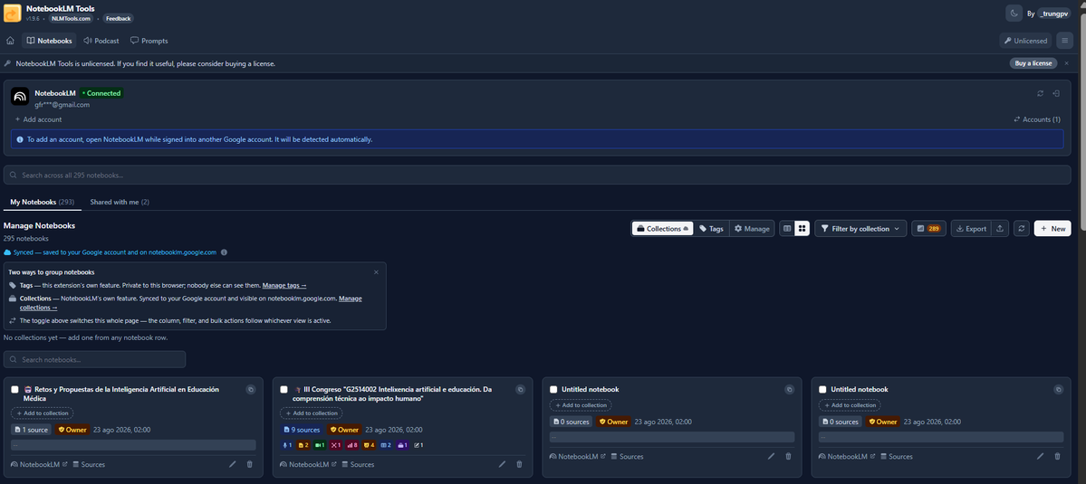The image size is (1086, 484).
Task: Click the purple slides chip on III Congreso
Action: coord(402,444)
